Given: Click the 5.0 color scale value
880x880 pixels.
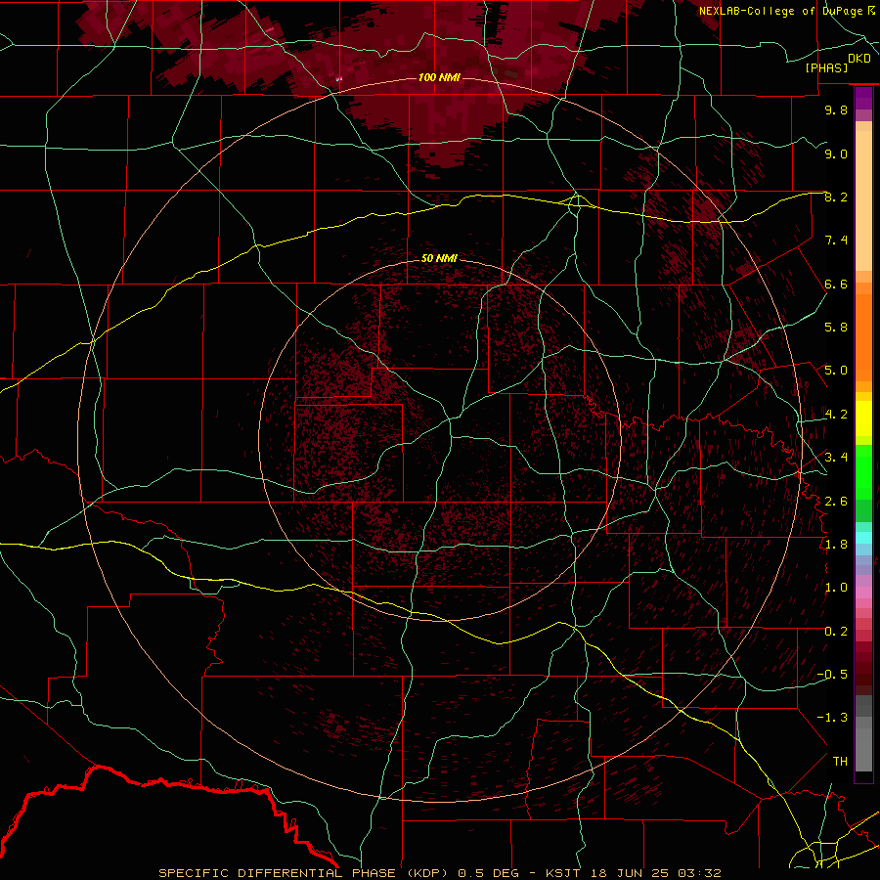Looking at the screenshot, I should tap(836, 371).
